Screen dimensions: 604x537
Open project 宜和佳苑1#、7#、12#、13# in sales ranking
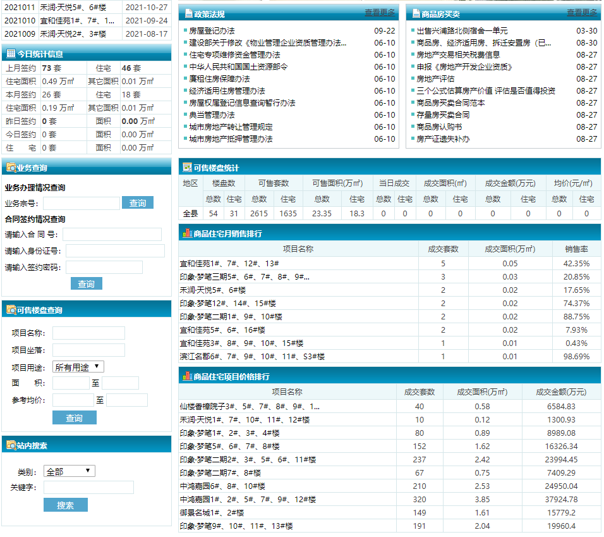[229, 263]
